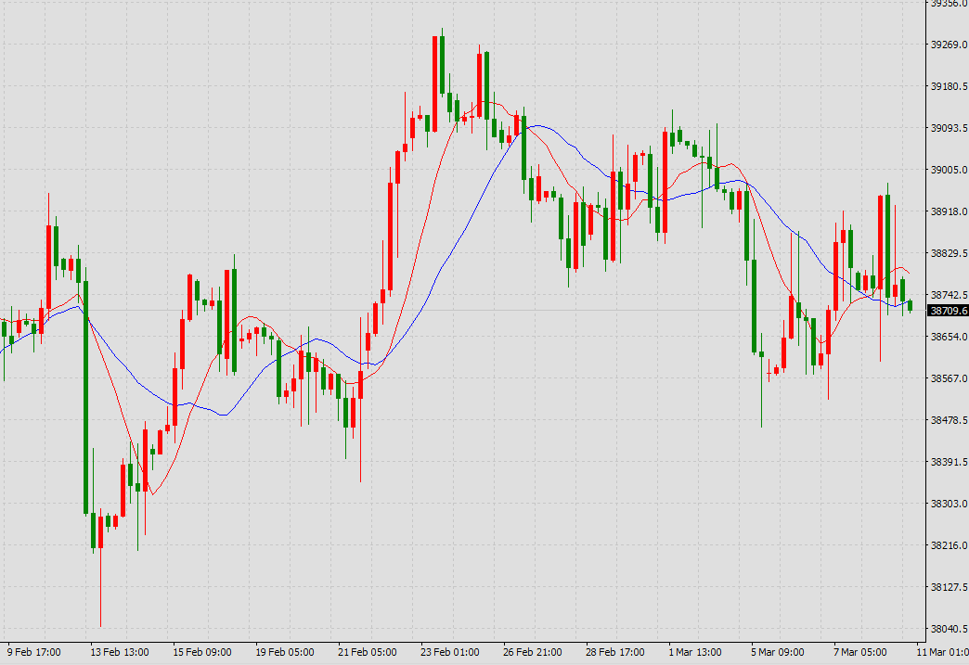969x665 pixels.
Task: Click the 38478.5 price axis label
Action: click(x=949, y=420)
